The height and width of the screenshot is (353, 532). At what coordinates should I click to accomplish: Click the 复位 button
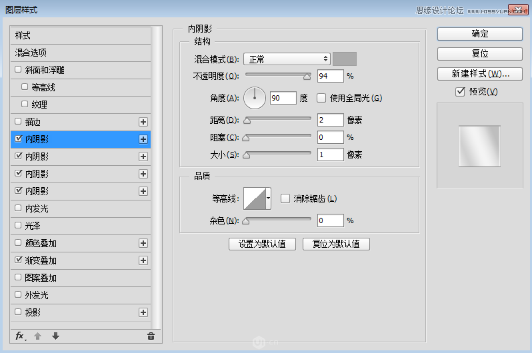coord(480,54)
